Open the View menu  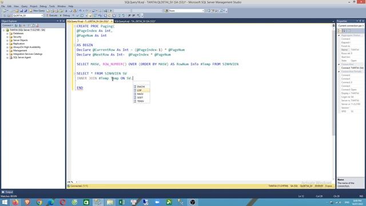[x=16, y=6]
